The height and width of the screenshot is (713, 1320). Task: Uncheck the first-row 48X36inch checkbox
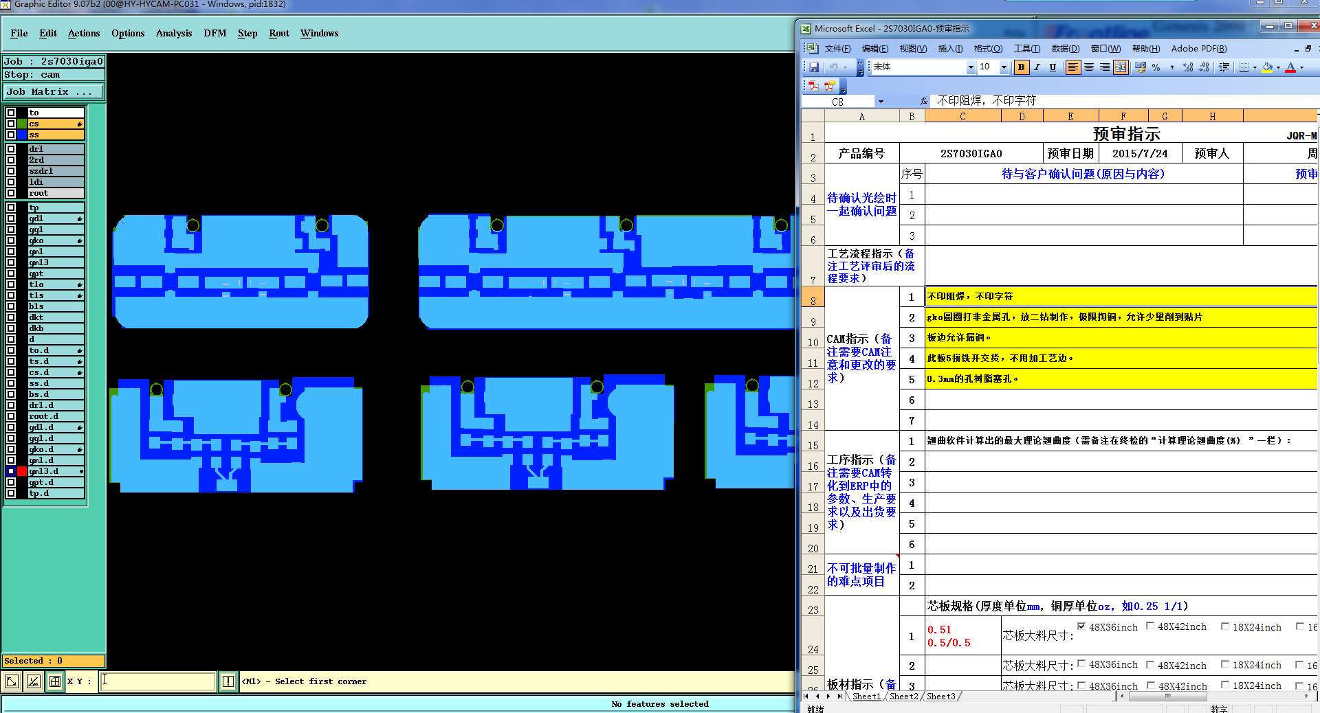(1081, 626)
